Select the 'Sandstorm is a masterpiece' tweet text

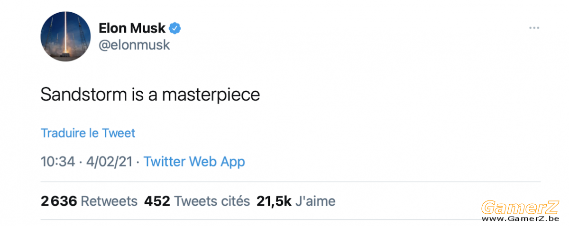150,95
